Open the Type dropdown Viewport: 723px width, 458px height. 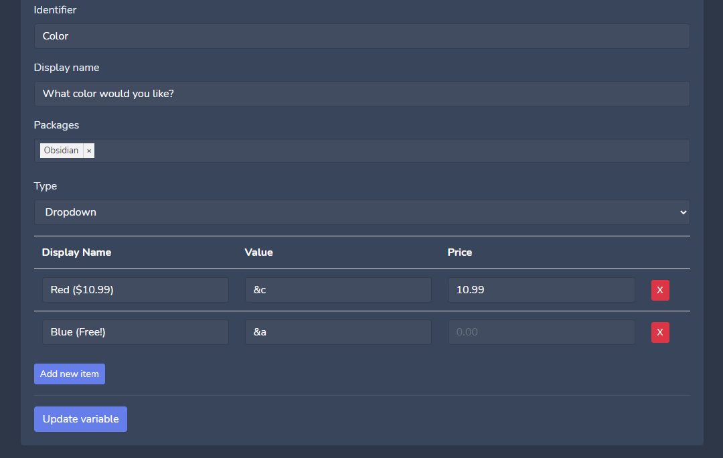[x=361, y=212]
